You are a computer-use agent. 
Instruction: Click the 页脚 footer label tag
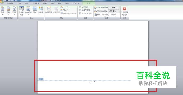point(41,79)
